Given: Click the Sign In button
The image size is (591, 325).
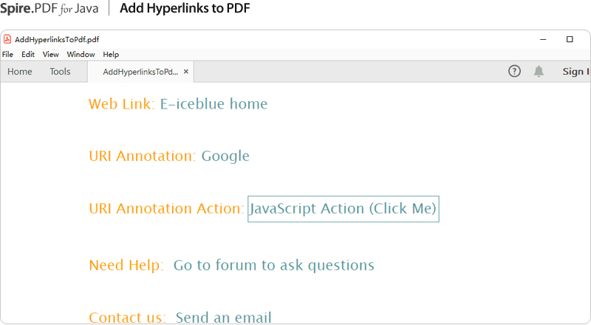Looking at the screenshot, I should [576, 71].
